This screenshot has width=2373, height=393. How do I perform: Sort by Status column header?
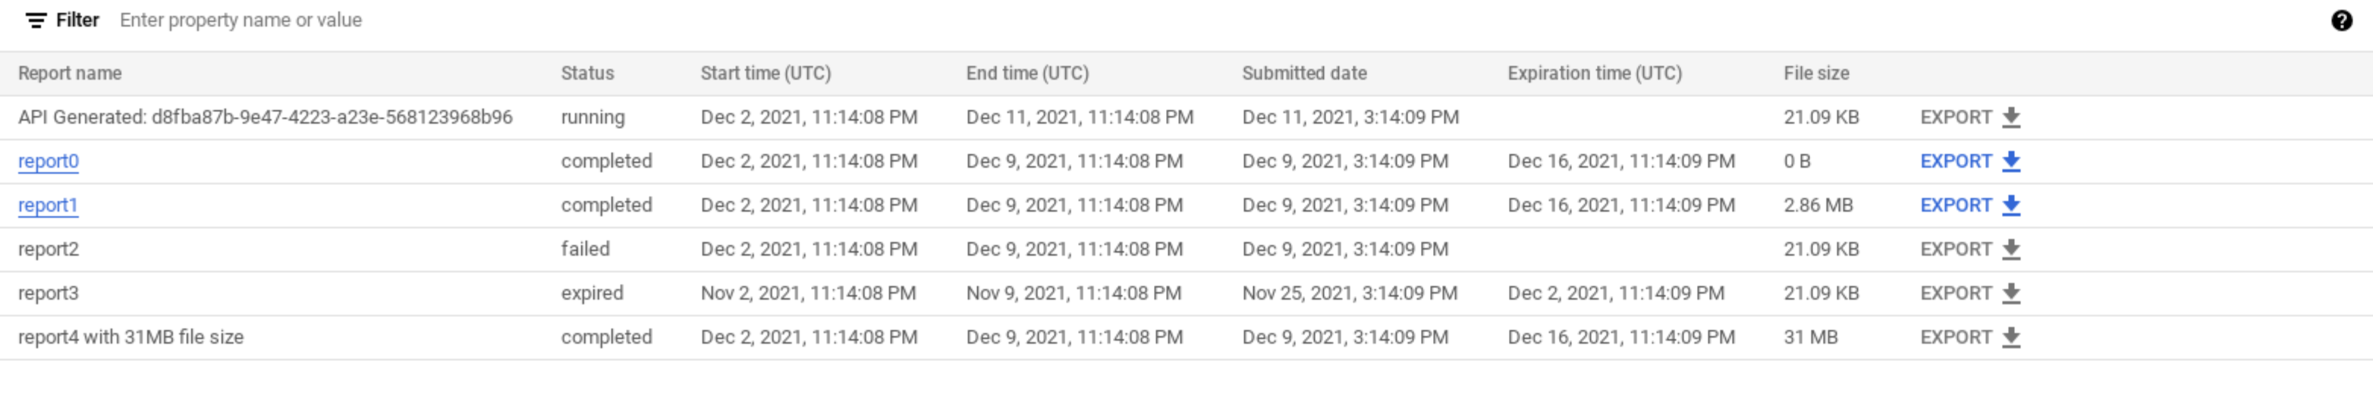587,73
